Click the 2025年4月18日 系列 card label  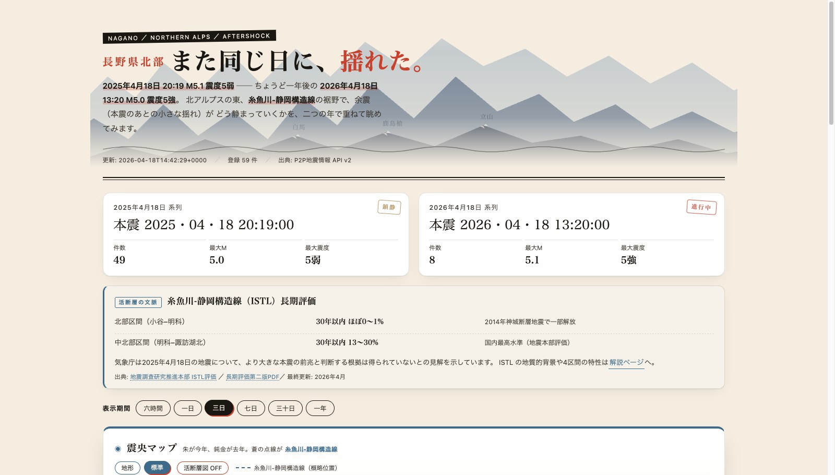pyautogui.click(x=148, y=207)
